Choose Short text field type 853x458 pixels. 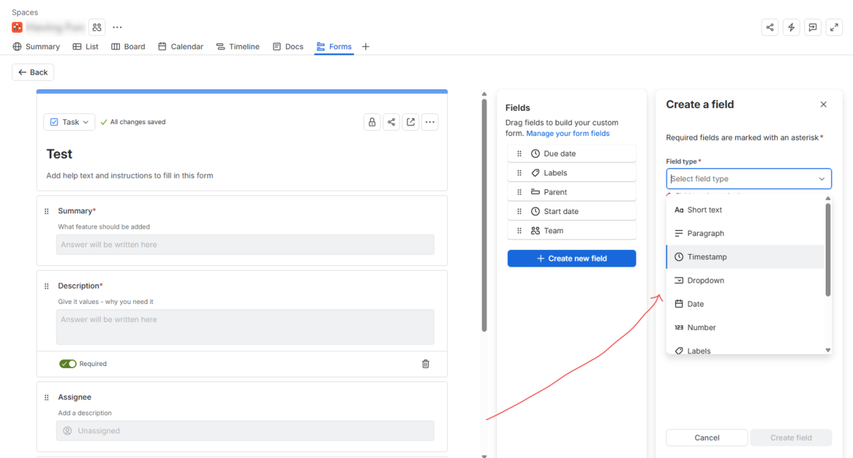745,210
